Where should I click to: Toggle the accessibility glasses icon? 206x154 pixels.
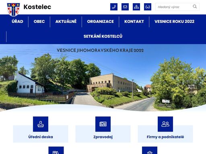(x=148, y=7)
